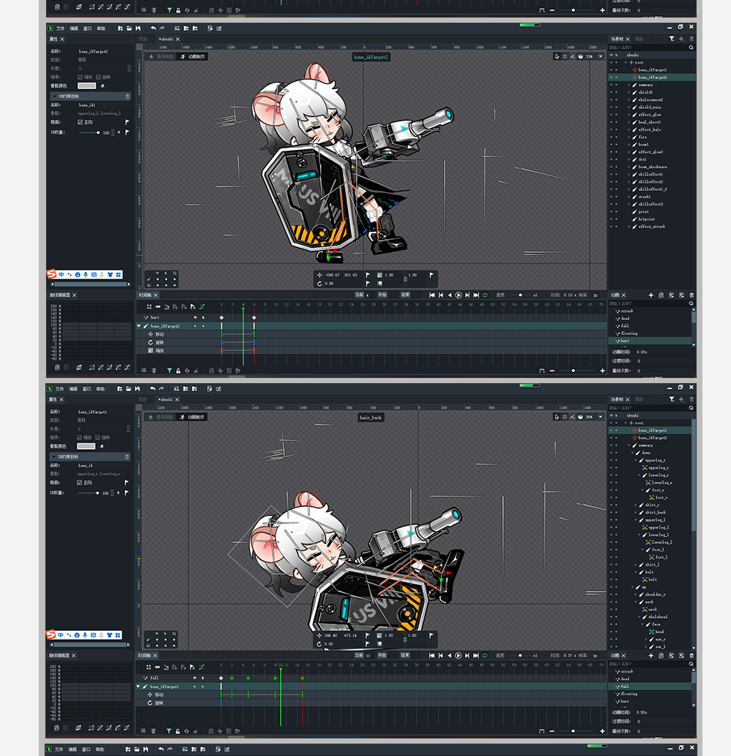This screenshot has height=756, width=731.
Task: Delete scene tree item in hurt window
Action: point(692,39)
